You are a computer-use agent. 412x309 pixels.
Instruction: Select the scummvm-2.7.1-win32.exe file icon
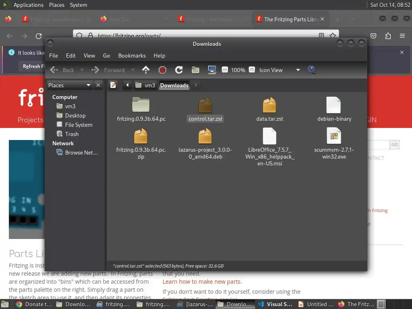point(334,136)
